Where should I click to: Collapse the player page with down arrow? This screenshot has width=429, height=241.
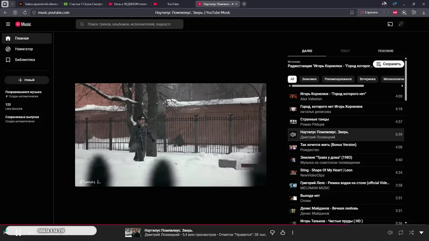click(422, 233)
